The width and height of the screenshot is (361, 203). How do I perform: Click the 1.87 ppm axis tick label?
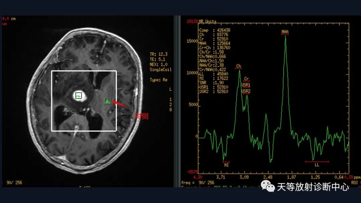tap(292, 177)
